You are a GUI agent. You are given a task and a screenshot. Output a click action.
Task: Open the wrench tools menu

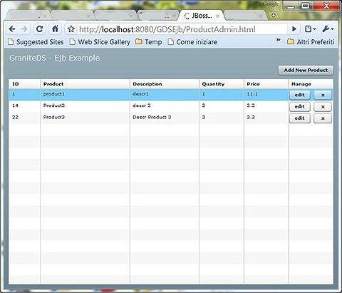pos(328,29)
